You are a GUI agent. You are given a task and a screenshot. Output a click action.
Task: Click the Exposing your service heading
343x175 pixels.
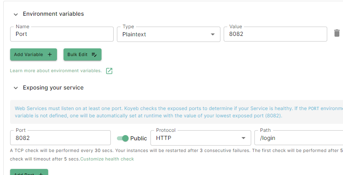tap(53, 87)
